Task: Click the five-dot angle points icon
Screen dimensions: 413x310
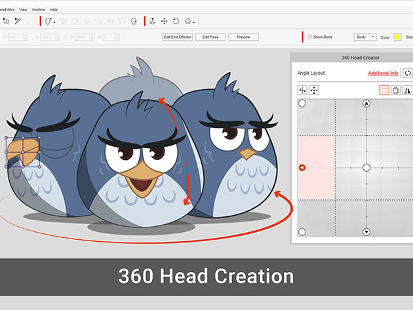Action: 314,90
